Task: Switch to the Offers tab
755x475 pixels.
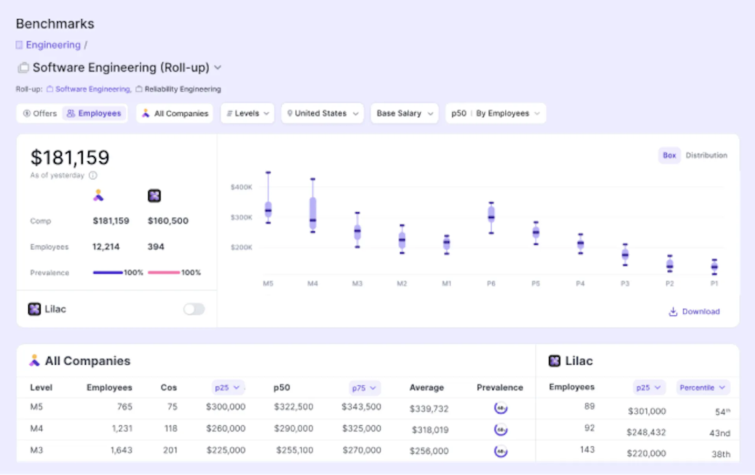Action: pos(40,114)
